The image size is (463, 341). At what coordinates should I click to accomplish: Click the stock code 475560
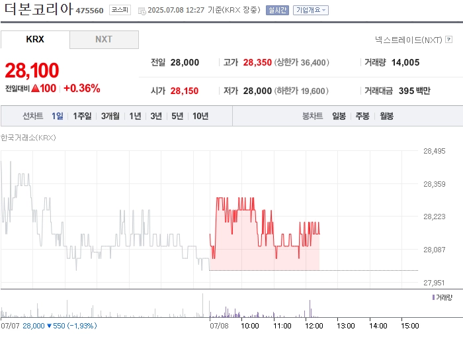coord(89,11)
